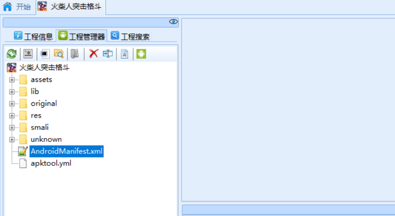Image resolution: width=395 pixels, height=216 pixels.
Task: Click the gray door-shaped toolbar icon
Action: click(74, 54)
